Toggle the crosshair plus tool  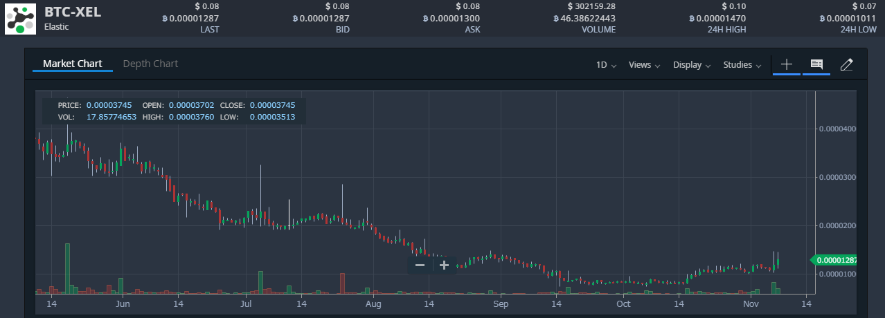click(x=787, y=64)
